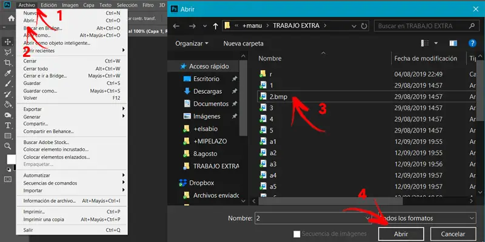Image resolution: width=485 pixels, height=242 pixels.
Task: Select the Move tool
Action: point(8,41)
